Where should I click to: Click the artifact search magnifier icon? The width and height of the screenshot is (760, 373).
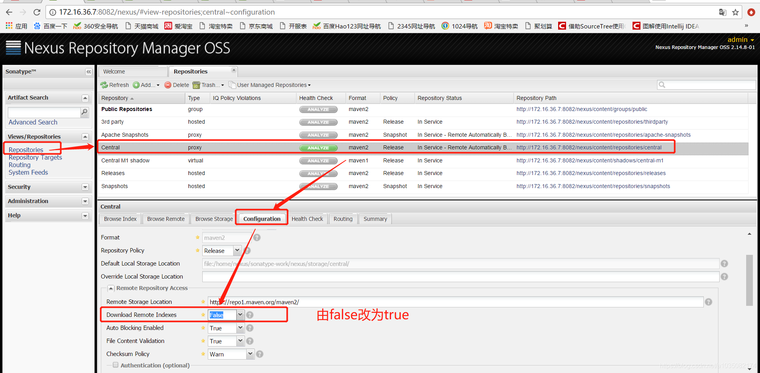pos(84,112)
